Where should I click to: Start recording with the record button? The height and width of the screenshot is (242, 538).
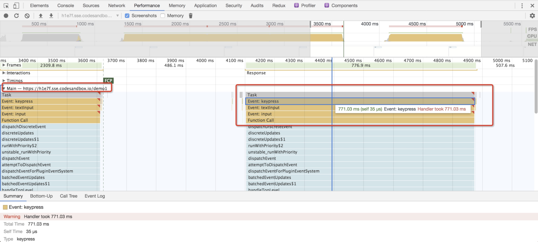(x=6, y=16)
